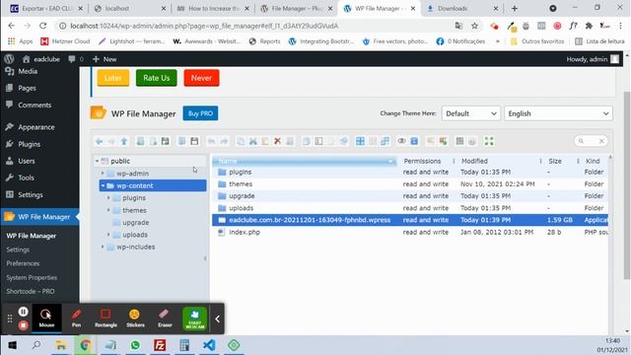The height and width of the screenshot is (355, 631).
Task: Toggle the Preview eye icon
Action: click(401, 141)
